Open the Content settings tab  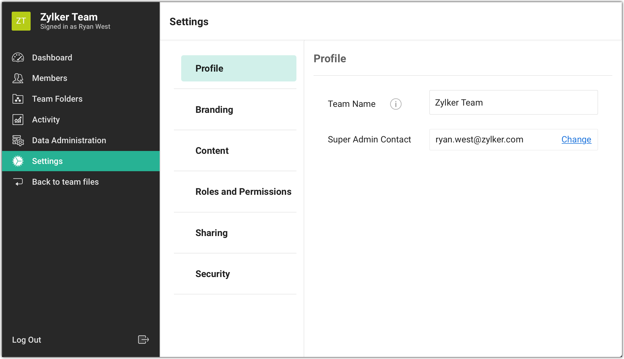(212, 150)
